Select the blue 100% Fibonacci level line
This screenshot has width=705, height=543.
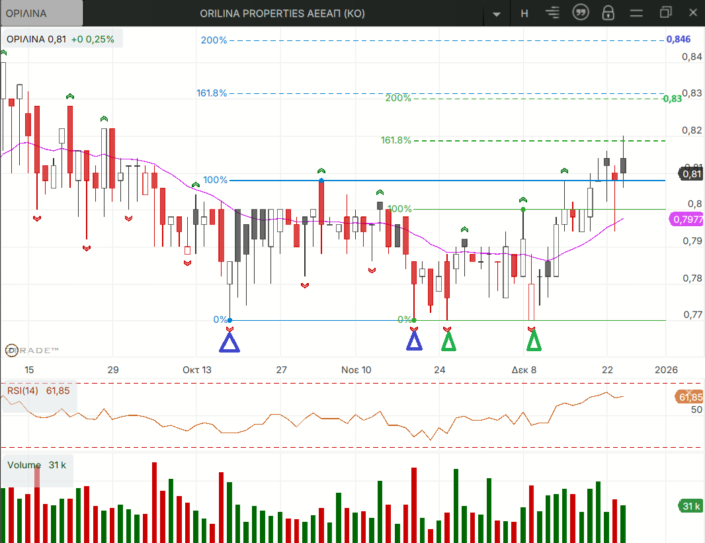coord(463,180)
